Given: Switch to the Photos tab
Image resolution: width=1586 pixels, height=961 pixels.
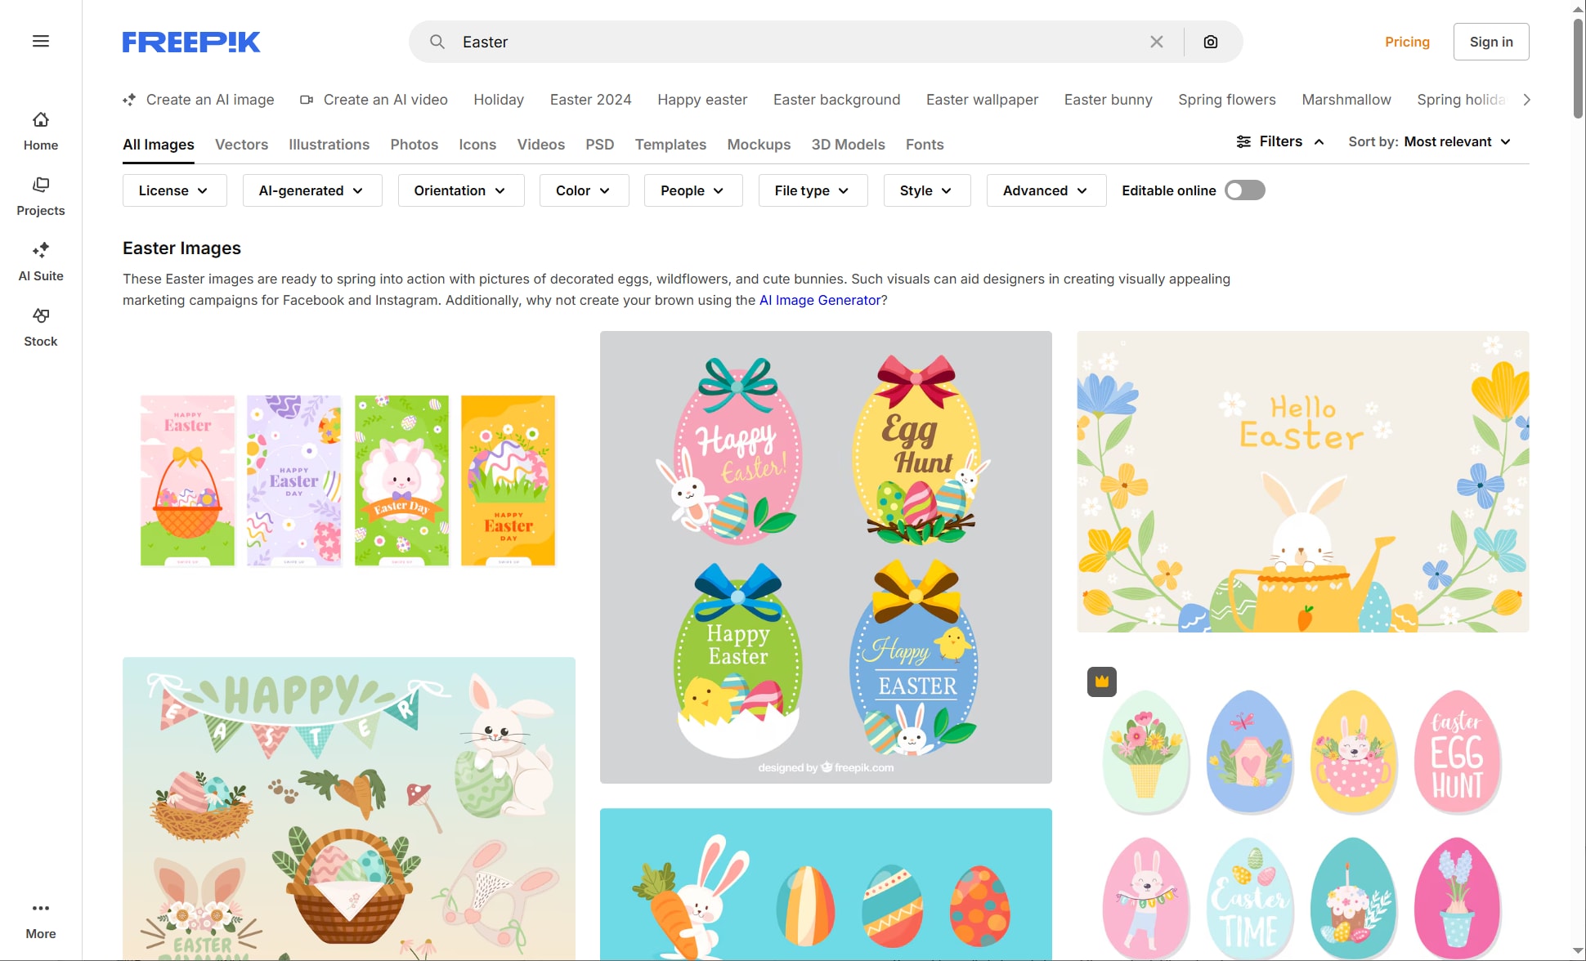Looking at the screenshot, I should tap(414, 145).
